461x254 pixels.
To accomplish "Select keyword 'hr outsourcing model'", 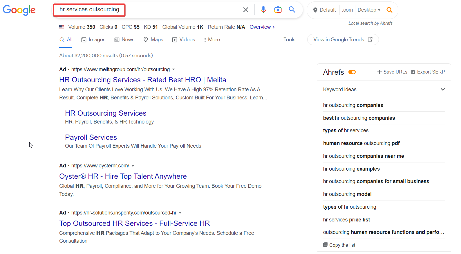I will pyautogui.click(x=347, y=194).
